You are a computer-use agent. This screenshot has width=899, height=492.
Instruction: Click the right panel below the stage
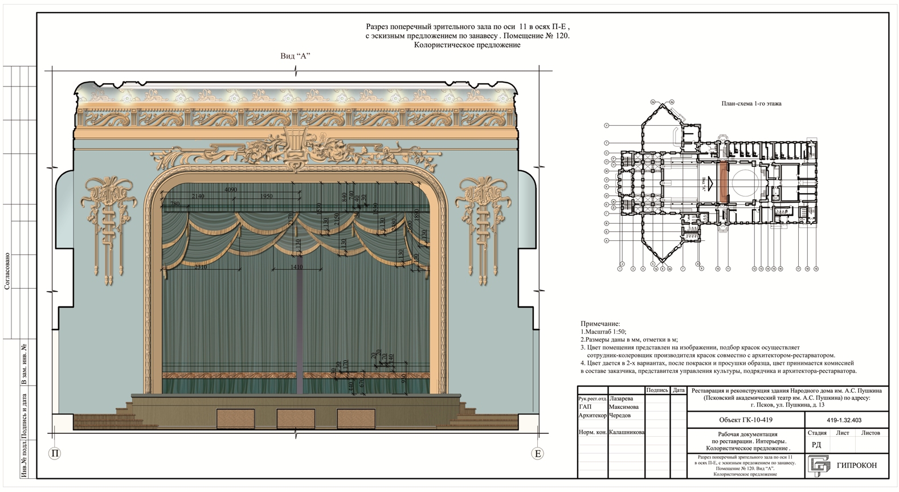click(x=355, y=419)
